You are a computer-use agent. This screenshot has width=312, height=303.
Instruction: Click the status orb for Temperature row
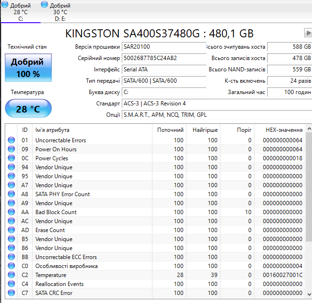(11, 275)
